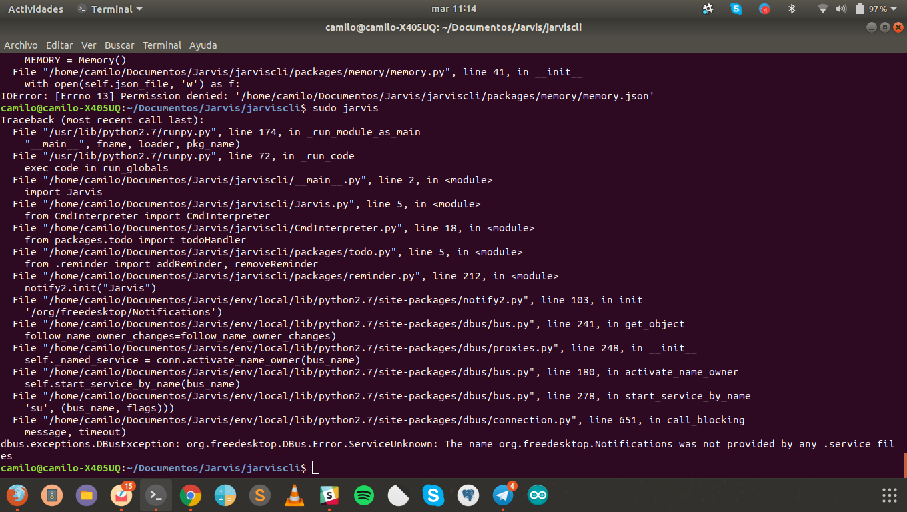The width and height of the screenshot is (907, 512).
Task: Click the Skype icon in the system tray
Action: 737,9
